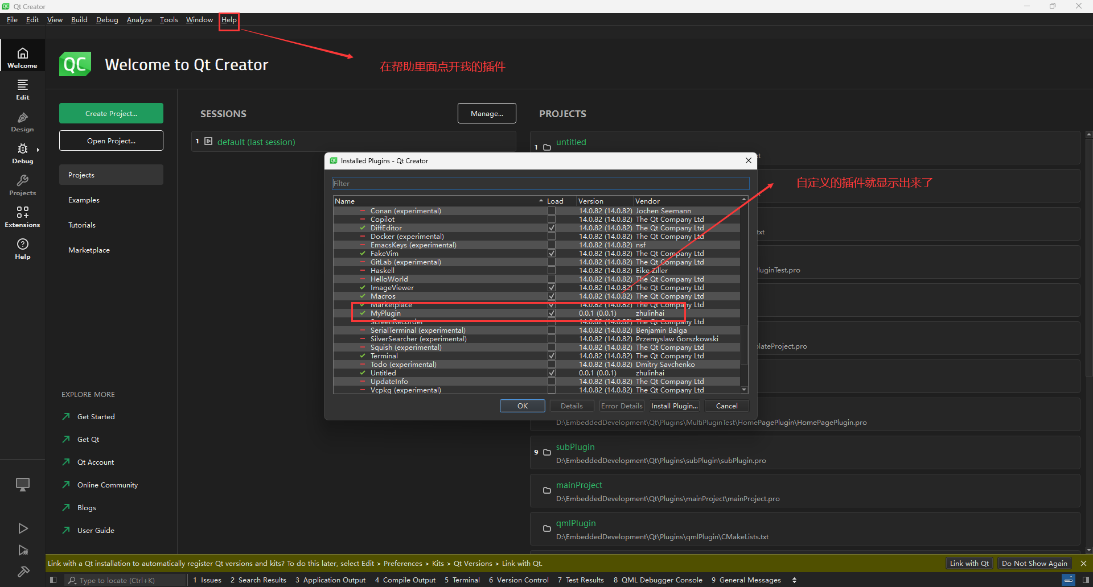Toggle Load checkbox for Conan plugin
This screenshot has width=1093, height=587.
point(552,210)
